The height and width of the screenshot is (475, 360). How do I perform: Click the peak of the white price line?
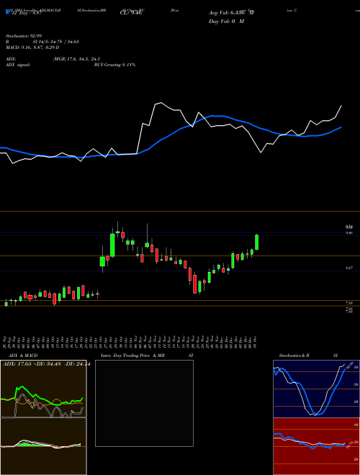[x=161, y=103]
